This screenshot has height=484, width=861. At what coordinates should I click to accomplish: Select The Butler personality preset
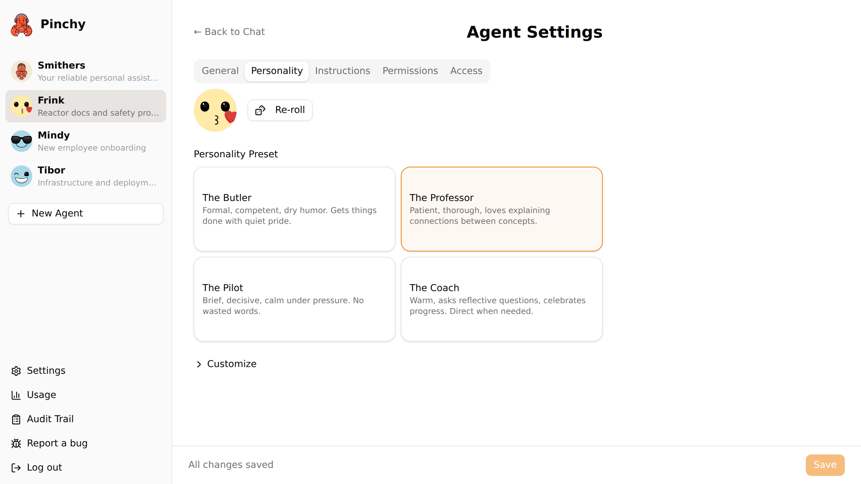coord(294,209)
